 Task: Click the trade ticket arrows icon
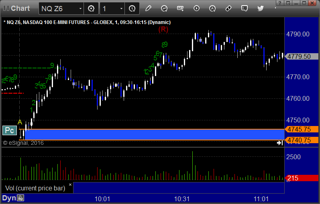click(228, 8)
